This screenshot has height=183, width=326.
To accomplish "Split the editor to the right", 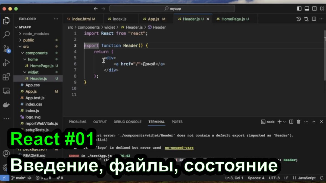I will coord(314,19).
